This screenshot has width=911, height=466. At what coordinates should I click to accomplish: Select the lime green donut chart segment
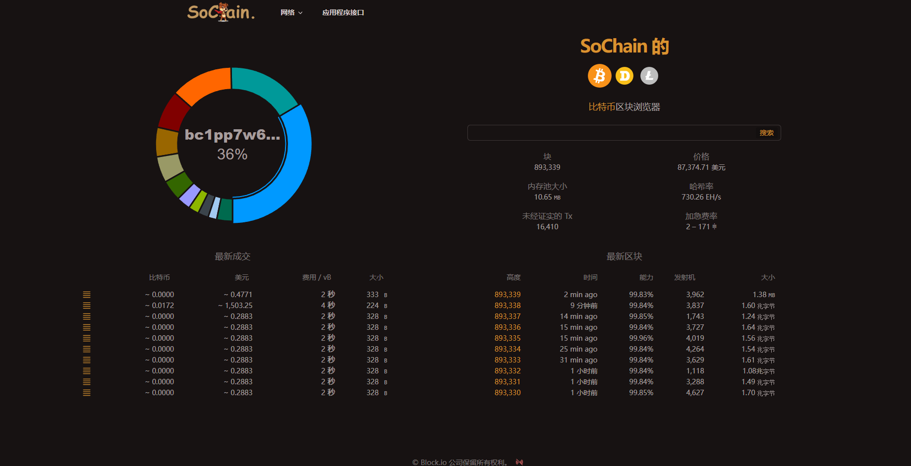point(198,201)
